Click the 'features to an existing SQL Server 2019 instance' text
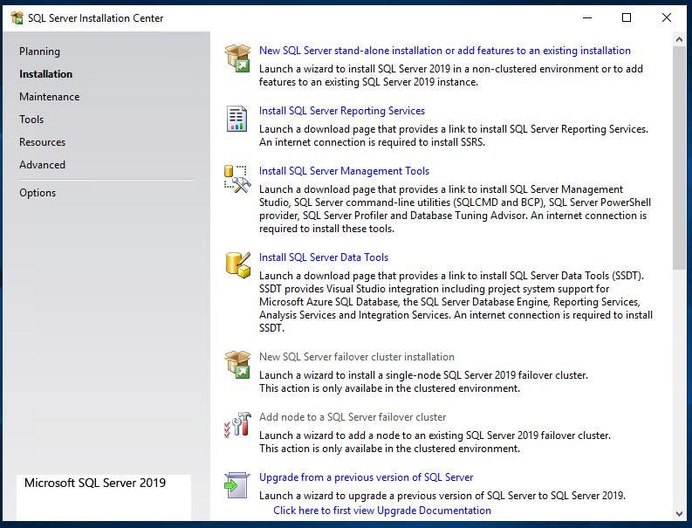Screen dimensions: 692x528 coord(368,82)
